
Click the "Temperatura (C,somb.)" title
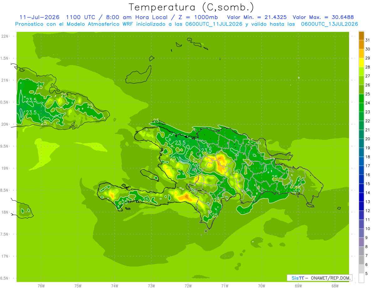pyautogui.click(x=191, y=7)
